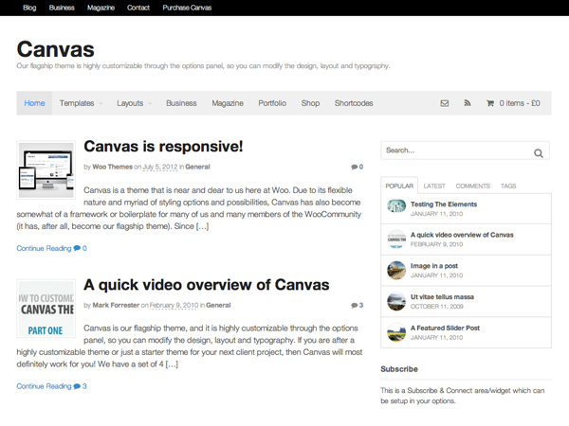Viewport: 569px width, 426px height.
Task: Open Image in a post thumbnail
Action: click(x=396, y=270)
